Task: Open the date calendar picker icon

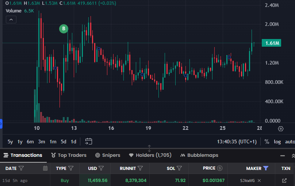Action: click(x=45, y=168)
